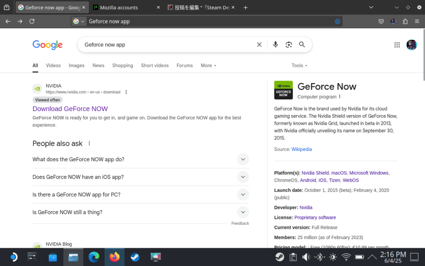Open the Discover store in taskbar
This screenshot has width=425, height=266.
(53, 257)
